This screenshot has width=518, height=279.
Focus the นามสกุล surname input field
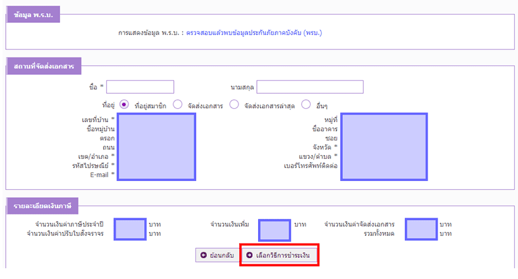click(310, 87)
